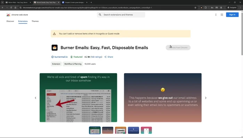Open the Chrome three-dot menu
Image resolution: width=243 pixels, height=138 pixels.
coord(240,8)
